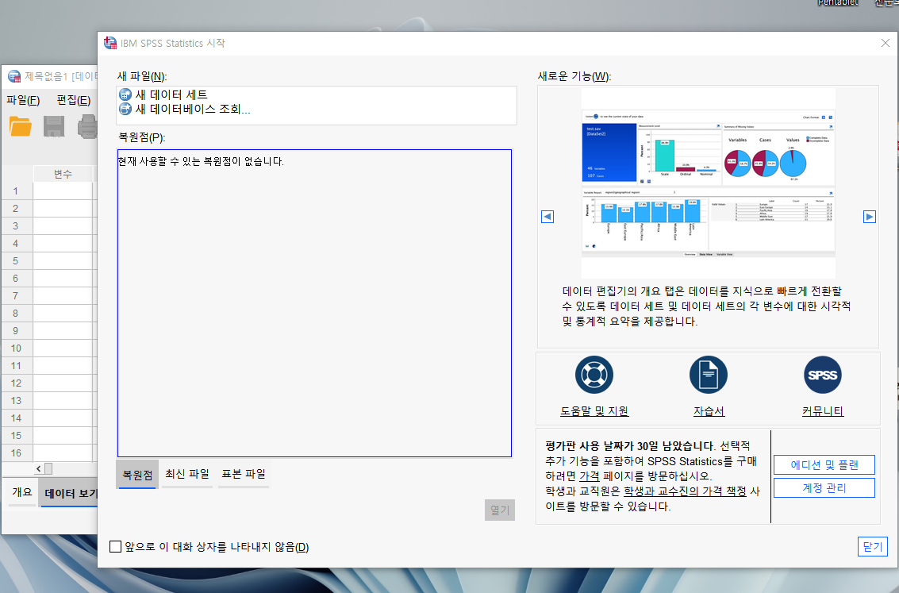This screenshot has height=593, width=899.
Task: Select row 1 header in the data editor
Action: [x=17, y=191]
